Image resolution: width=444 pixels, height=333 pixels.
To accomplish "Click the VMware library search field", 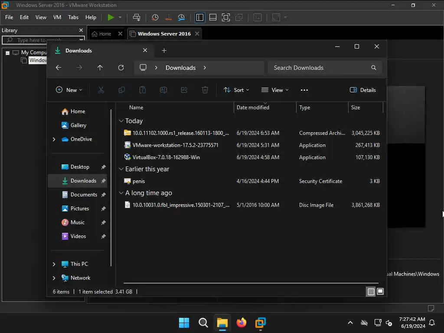I will click(x=42, y=40).
